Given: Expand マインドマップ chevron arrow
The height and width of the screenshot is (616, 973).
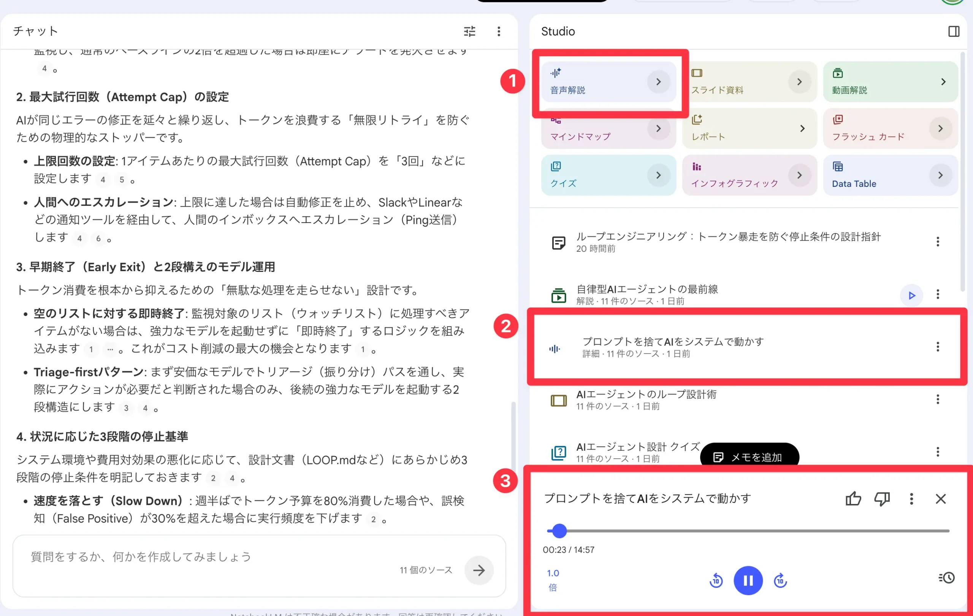Looking at the screenshot, I should click(658, 128).
